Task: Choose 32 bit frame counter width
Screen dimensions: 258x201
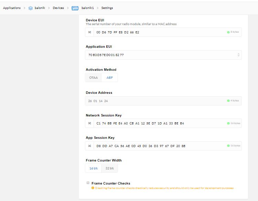Action: (109, 168)
